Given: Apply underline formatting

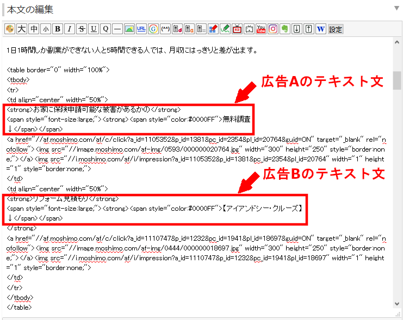Looking at the screenshot, I should 94,29.
